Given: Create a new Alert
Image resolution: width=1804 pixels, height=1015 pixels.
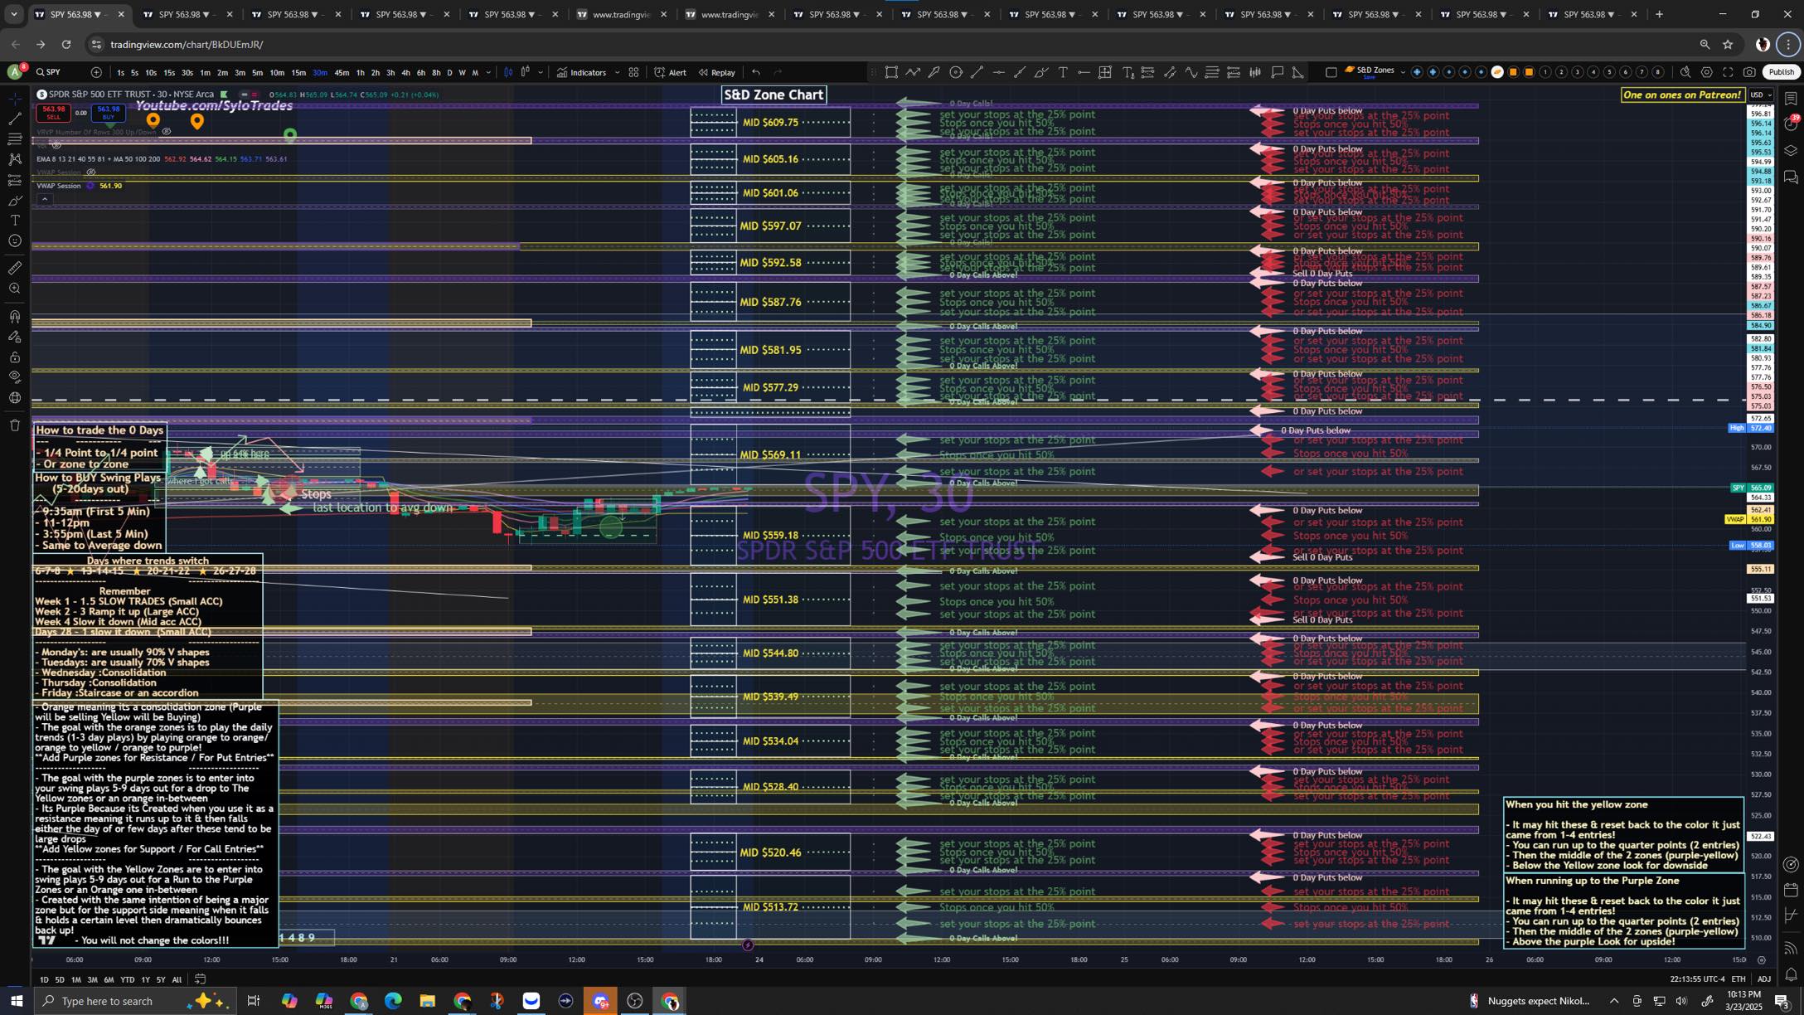Looking at the screenshot, I should pos(670,73).
